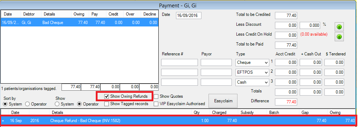358x127 pixels.
Task: Click the Less Credit On Hold field
Action: coord(286,35)
